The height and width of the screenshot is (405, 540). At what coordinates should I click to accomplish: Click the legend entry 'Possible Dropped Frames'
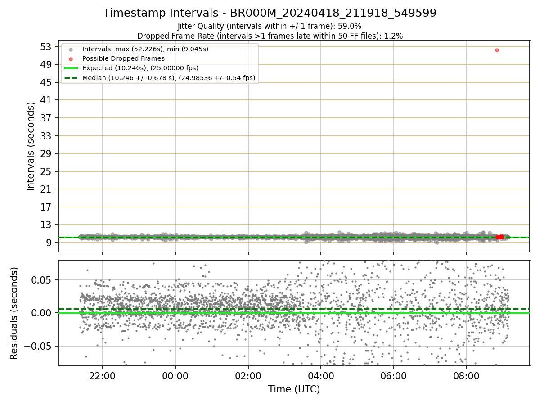point(123,58)
